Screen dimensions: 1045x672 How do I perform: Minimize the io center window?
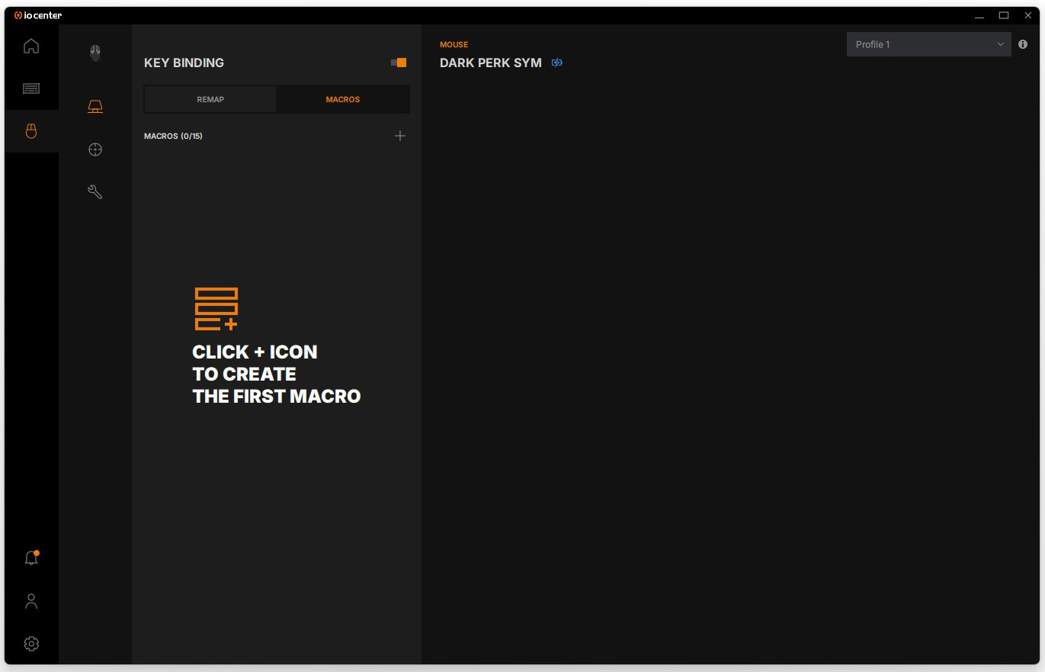click(x=979, y=15)
